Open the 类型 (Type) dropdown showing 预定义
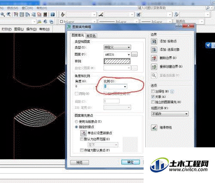 click(117, 47)
